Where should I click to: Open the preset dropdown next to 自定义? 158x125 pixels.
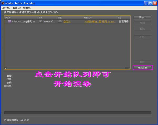point(60,21)
